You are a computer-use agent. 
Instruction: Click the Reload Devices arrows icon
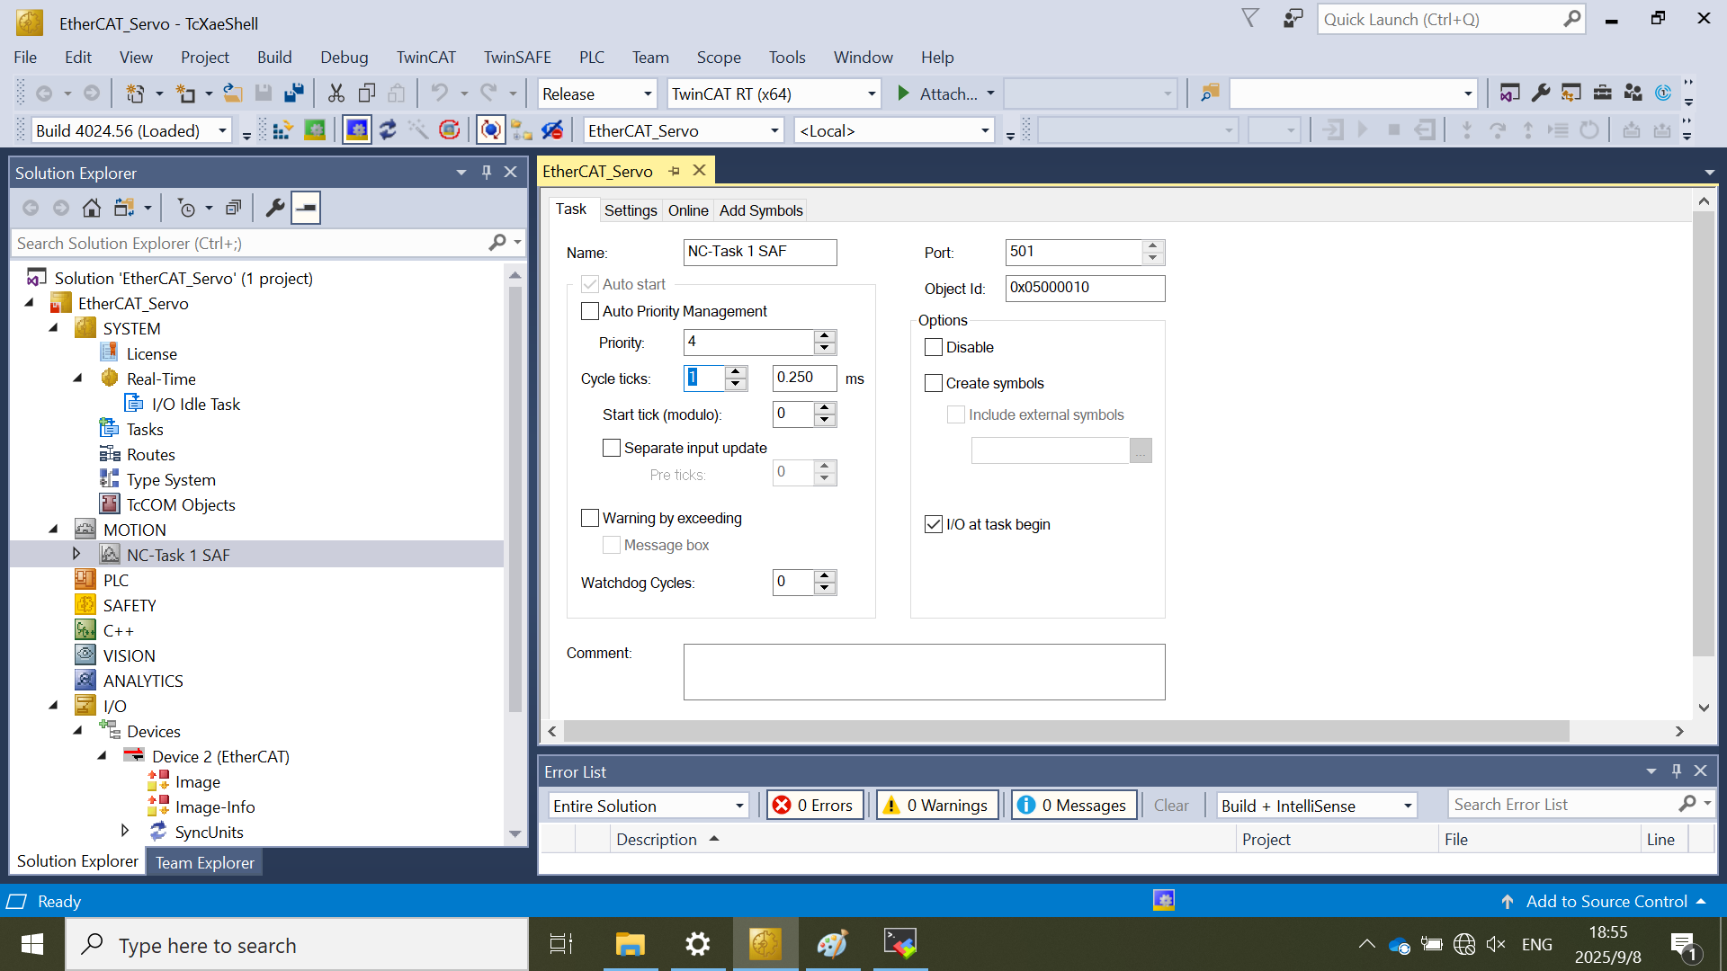click(388, 131)
